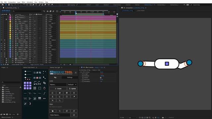This screenshot has height=119, width=212.
Task: Open the viewer magnification dropdown
Action: 123,118
